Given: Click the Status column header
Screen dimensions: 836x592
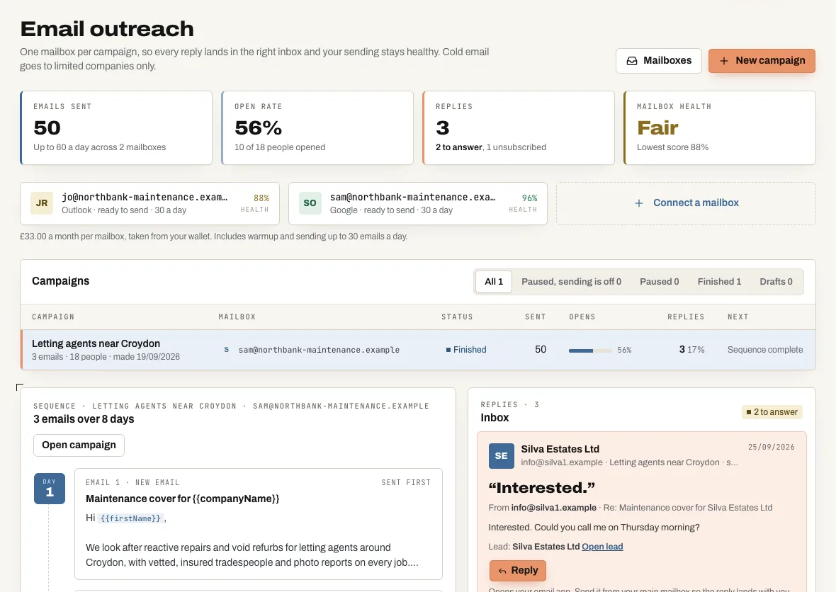Looking at the screenshot, I should [457, 317].
